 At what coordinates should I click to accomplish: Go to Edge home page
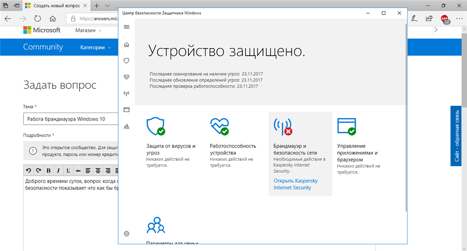pos(53,18)
